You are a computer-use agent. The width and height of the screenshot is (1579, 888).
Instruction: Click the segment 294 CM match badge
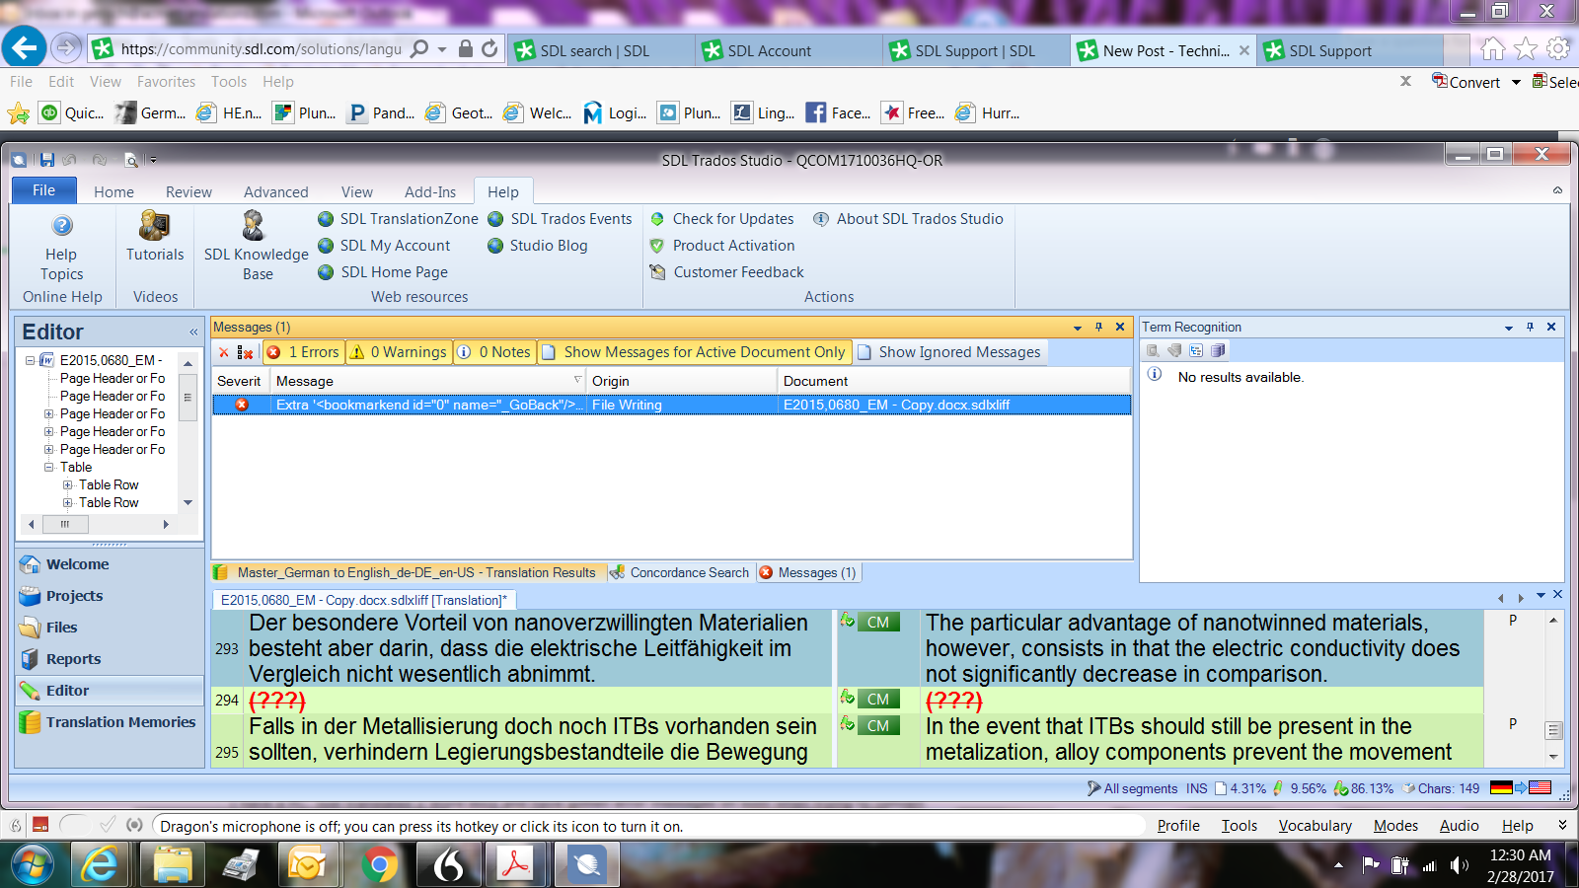[878, 699]
